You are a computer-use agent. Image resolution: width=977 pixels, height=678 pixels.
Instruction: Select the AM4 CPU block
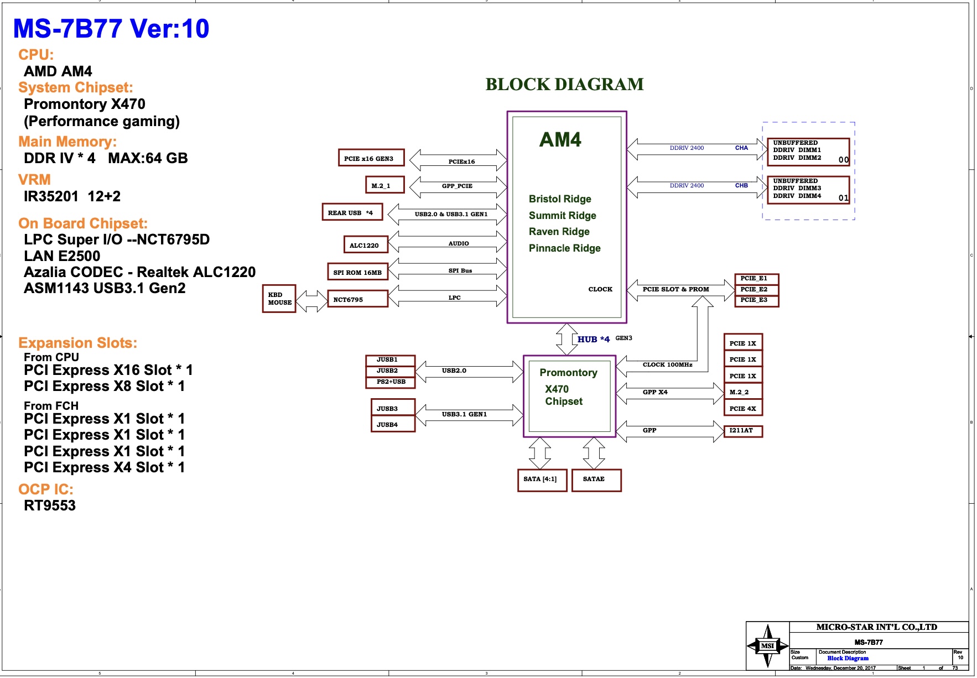pyautogui.click(x=567, y=216)
